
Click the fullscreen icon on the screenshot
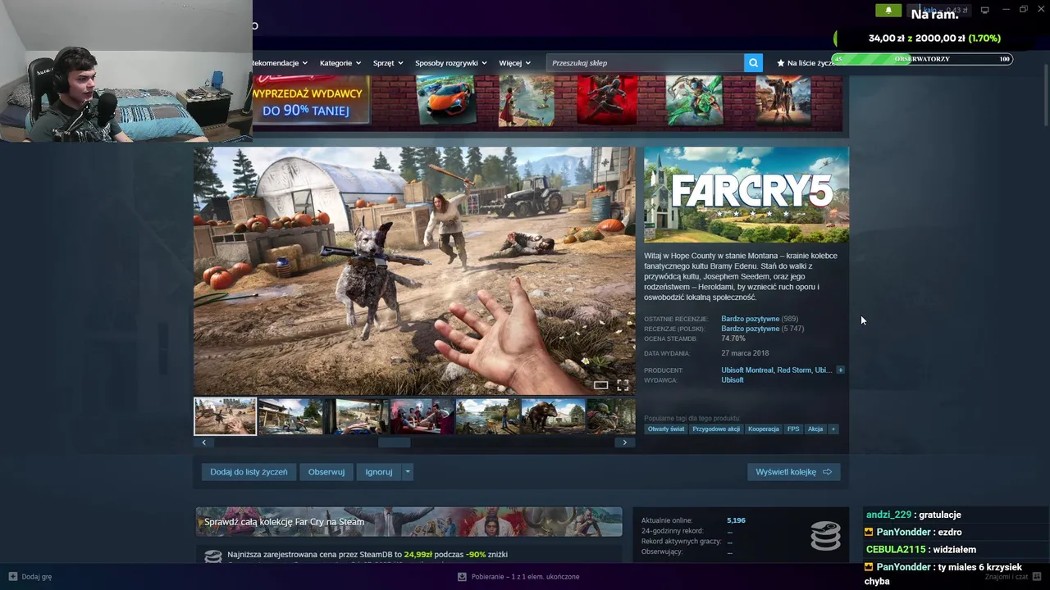pos(623,385)
